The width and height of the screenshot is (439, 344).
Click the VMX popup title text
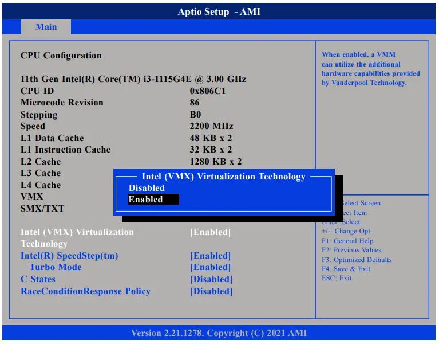(223, 177)
